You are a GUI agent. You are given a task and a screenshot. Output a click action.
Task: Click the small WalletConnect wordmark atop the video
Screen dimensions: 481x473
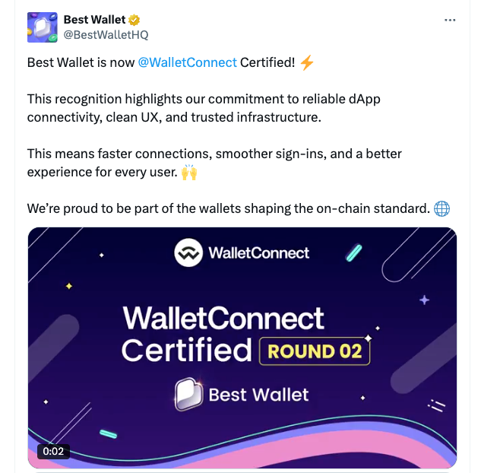point(259,253)
